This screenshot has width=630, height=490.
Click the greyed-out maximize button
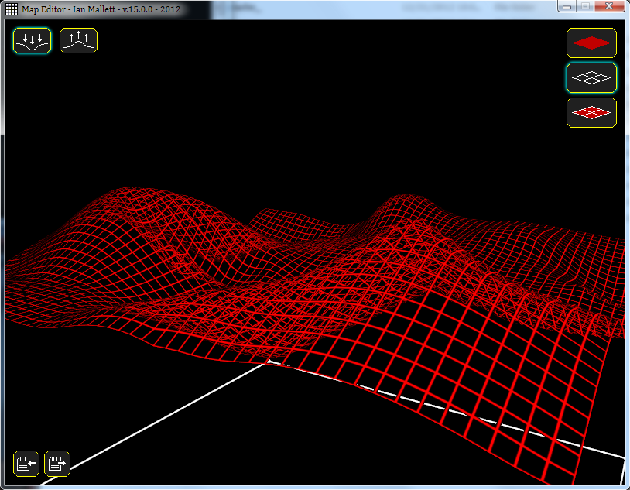click(586, 7)
